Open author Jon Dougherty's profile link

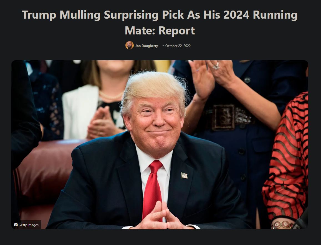coord(146,46)
